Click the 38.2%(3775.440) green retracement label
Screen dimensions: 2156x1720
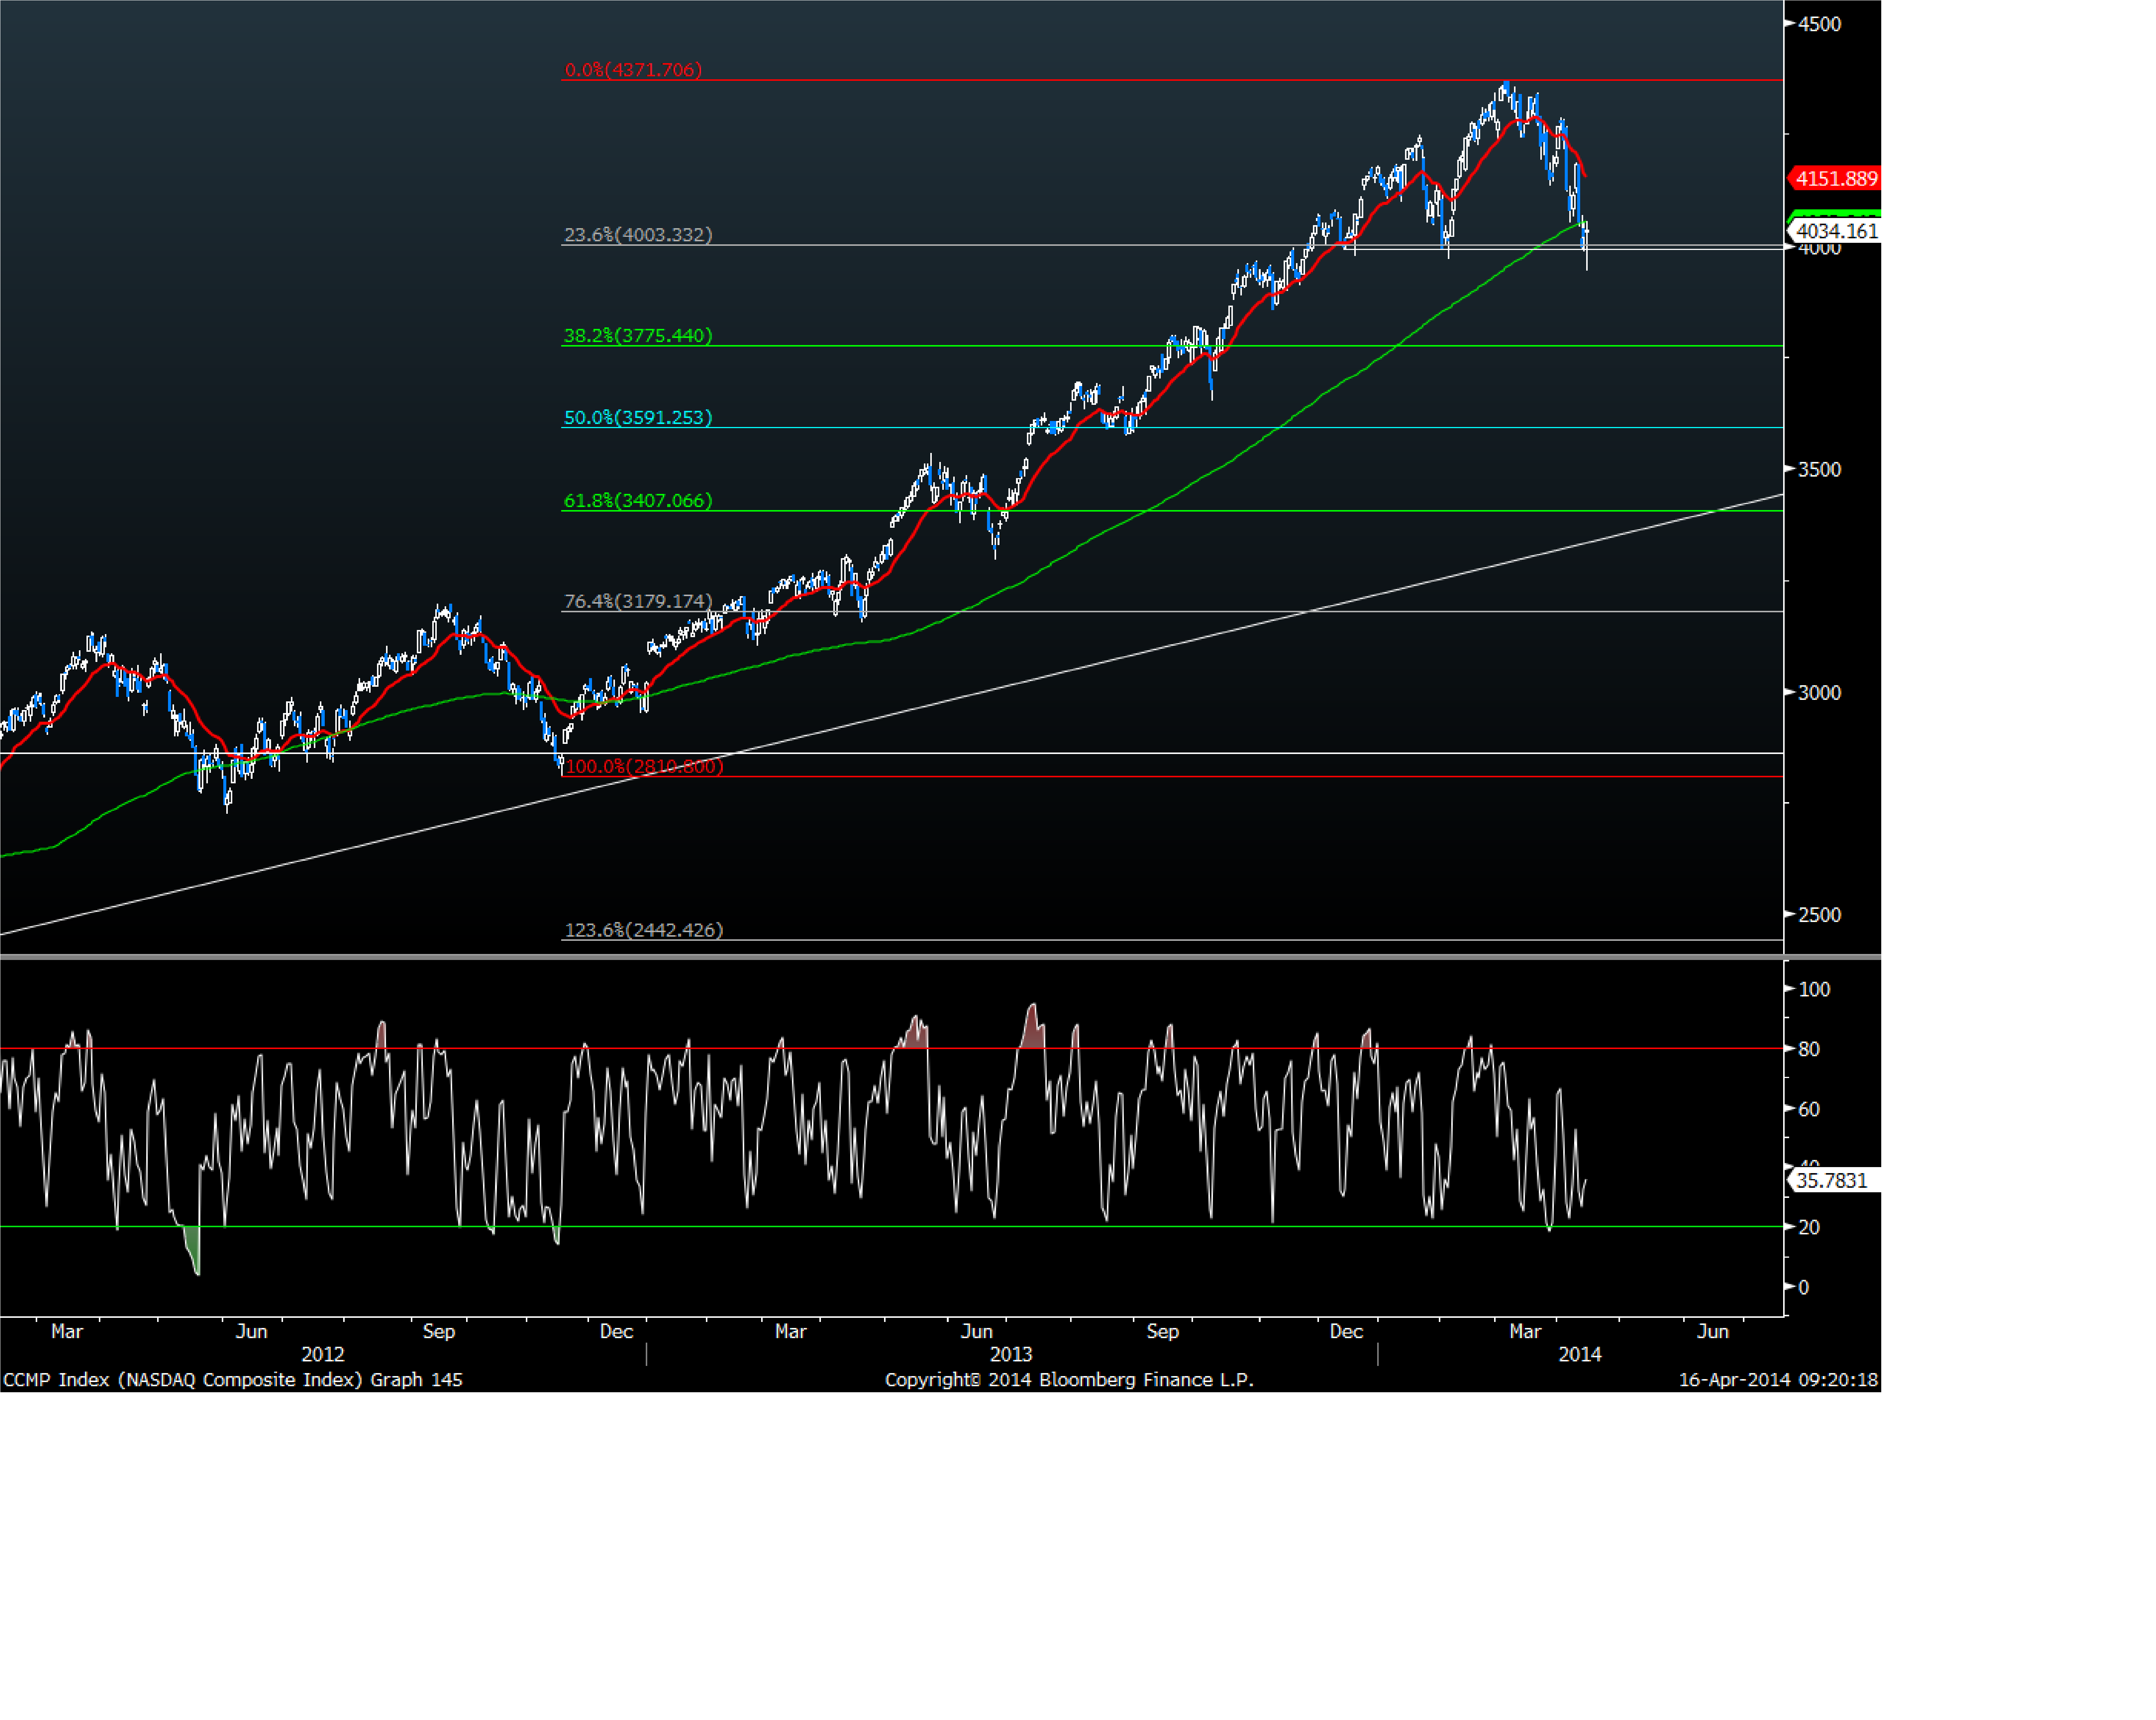638,336
